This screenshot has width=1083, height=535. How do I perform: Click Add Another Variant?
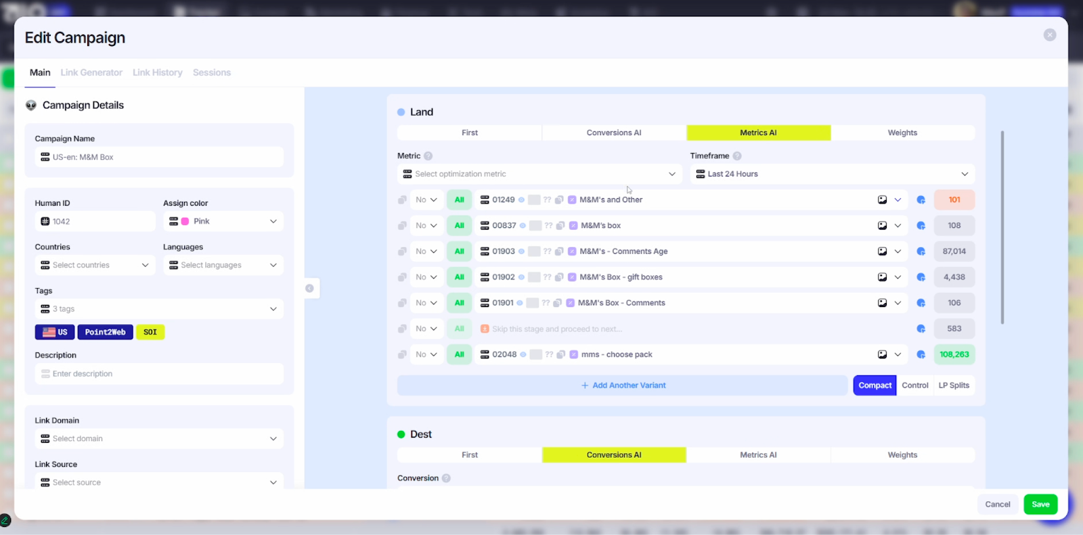coord(622,386)
